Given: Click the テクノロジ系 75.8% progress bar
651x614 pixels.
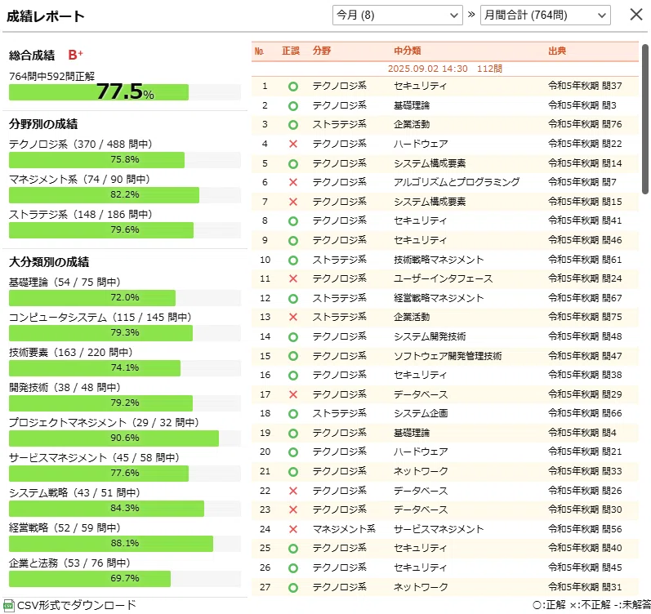Looking at the screenshot, I should [x=125, y=160].
